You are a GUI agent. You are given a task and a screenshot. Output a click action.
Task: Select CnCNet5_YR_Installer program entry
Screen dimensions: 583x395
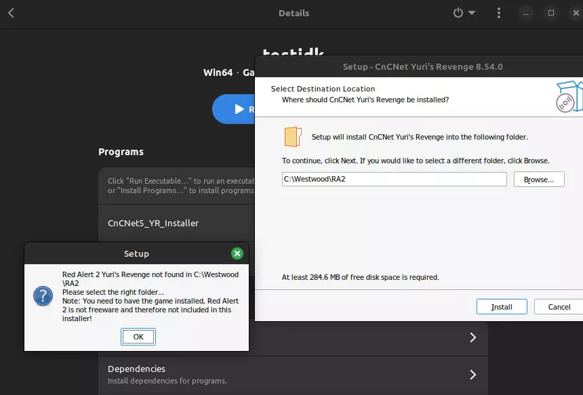(177, 224)
